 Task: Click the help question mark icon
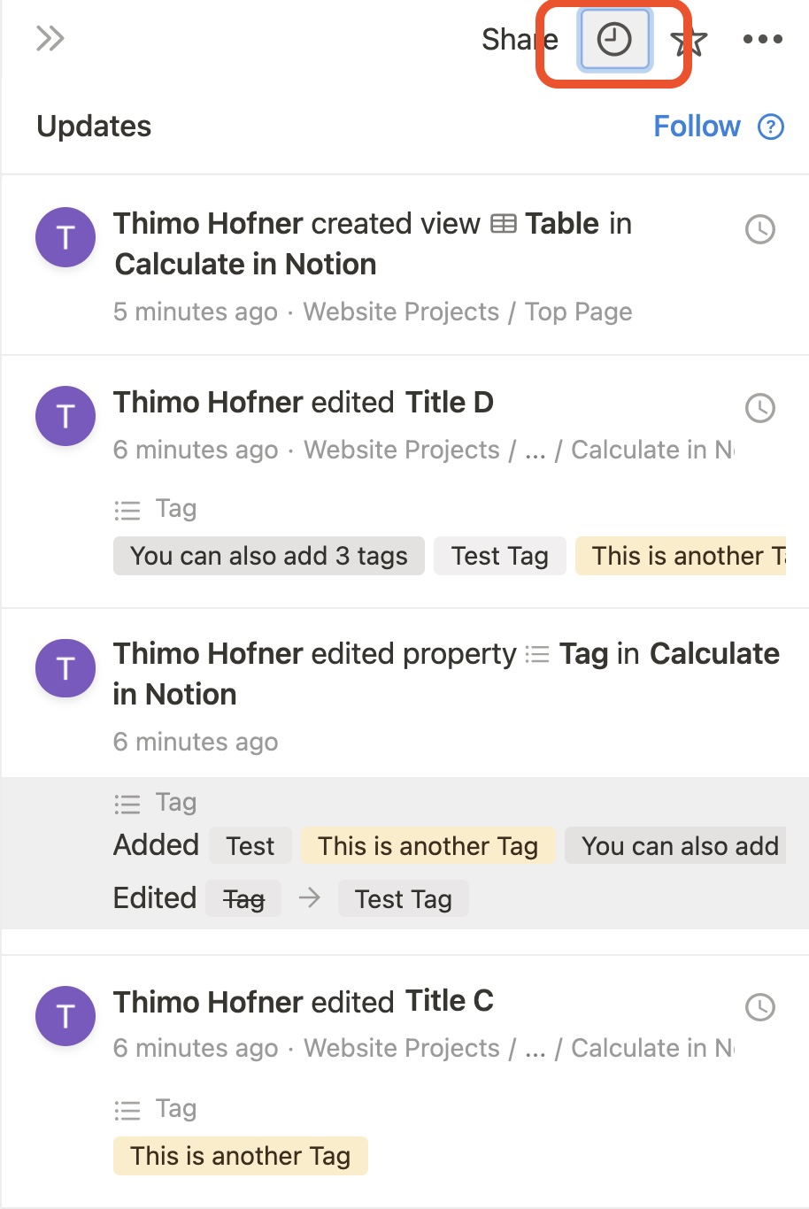point(771,127)
